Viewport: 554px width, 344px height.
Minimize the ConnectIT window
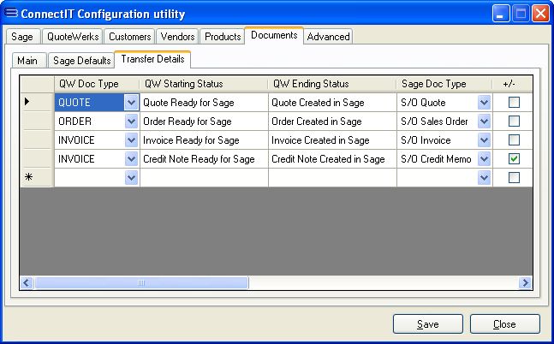[x=501, y=14]
